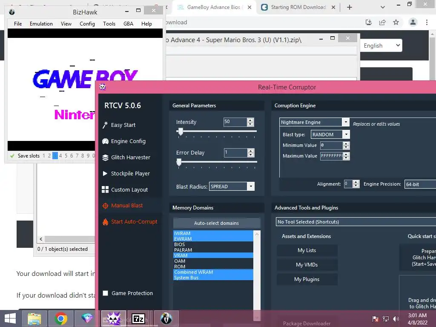Click the RTC corruptor taskbar icon

pos(113,318)
